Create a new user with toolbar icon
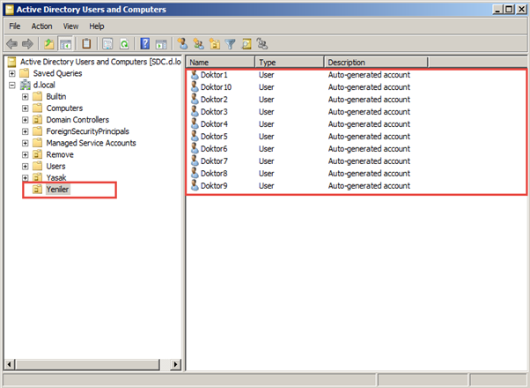The width and height of the screenshot is (530, 388). [x=182, y=44]
